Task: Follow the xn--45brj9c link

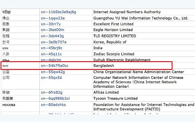Action: pos(51,48)
